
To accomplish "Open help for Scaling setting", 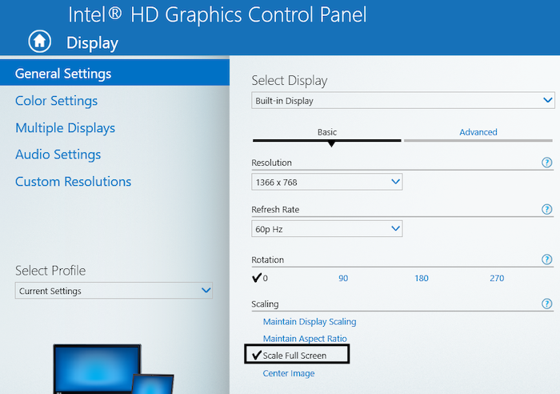I will [x=547, y=304].
